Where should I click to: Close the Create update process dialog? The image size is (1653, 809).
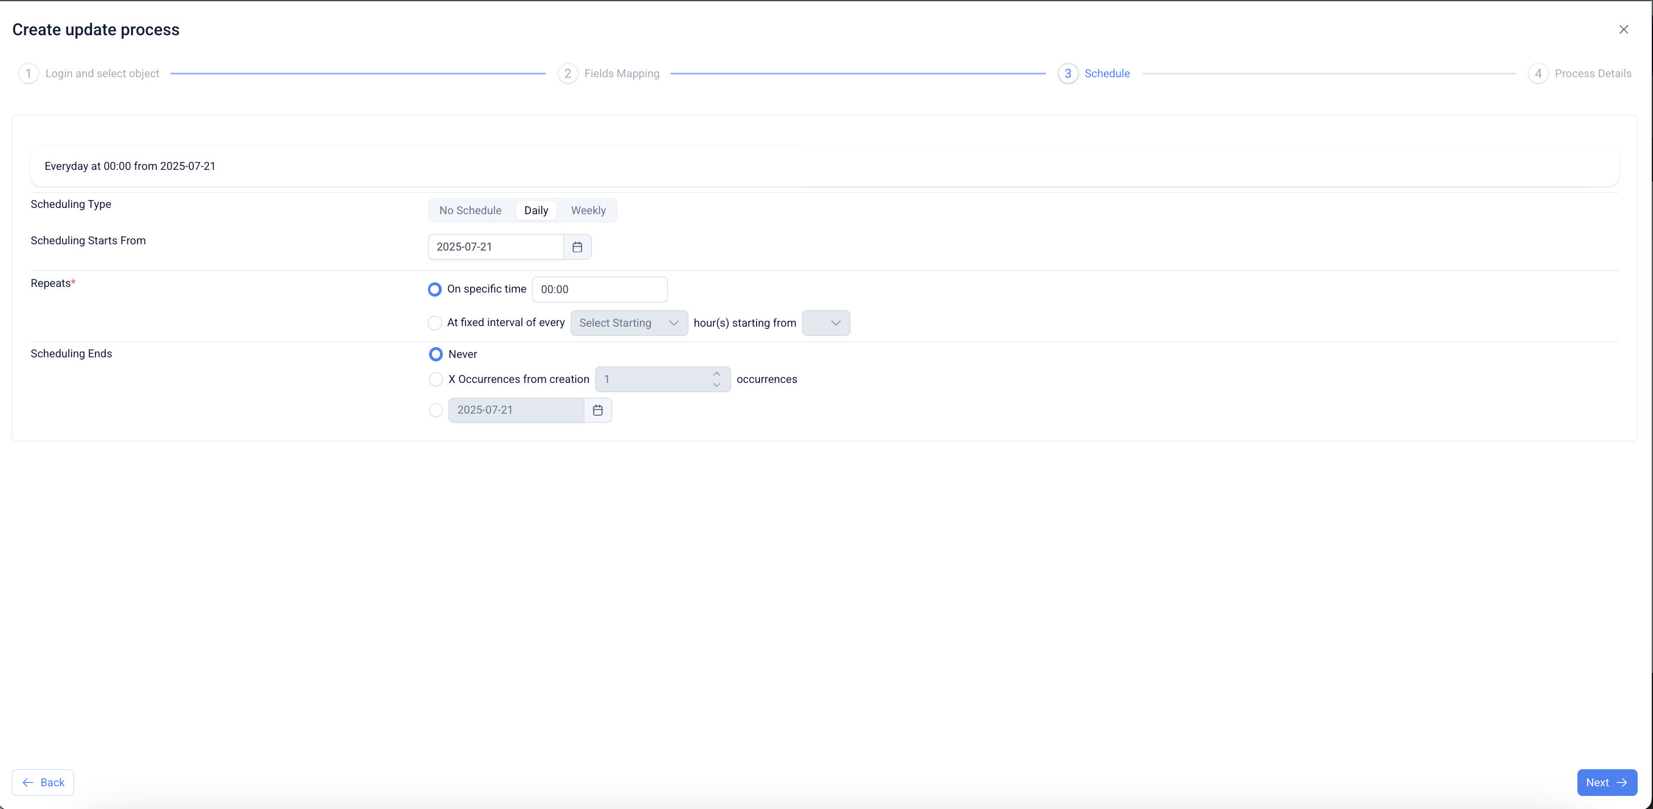click(1623, 30)
